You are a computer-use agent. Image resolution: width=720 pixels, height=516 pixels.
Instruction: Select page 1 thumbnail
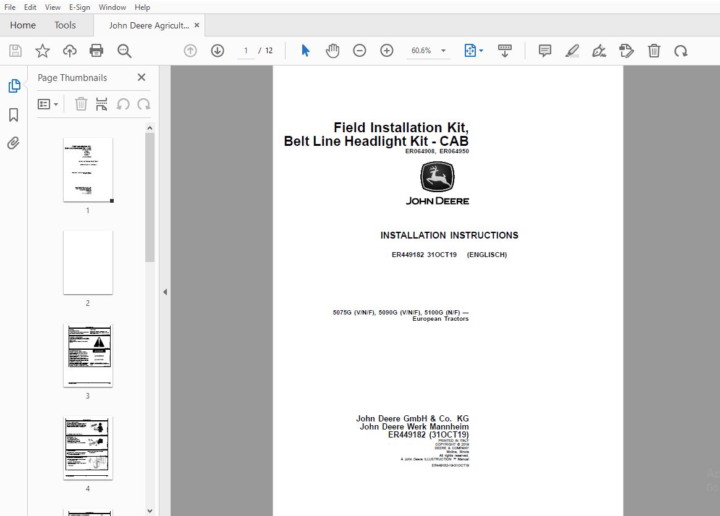88,169
